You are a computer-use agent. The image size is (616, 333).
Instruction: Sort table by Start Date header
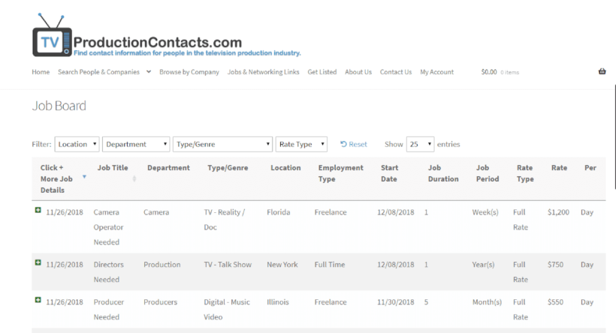tap(389, 173)
